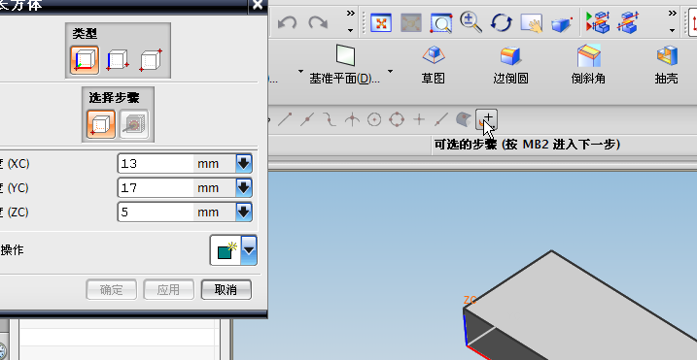Toggle the end point snap icon

click(285, 119)
